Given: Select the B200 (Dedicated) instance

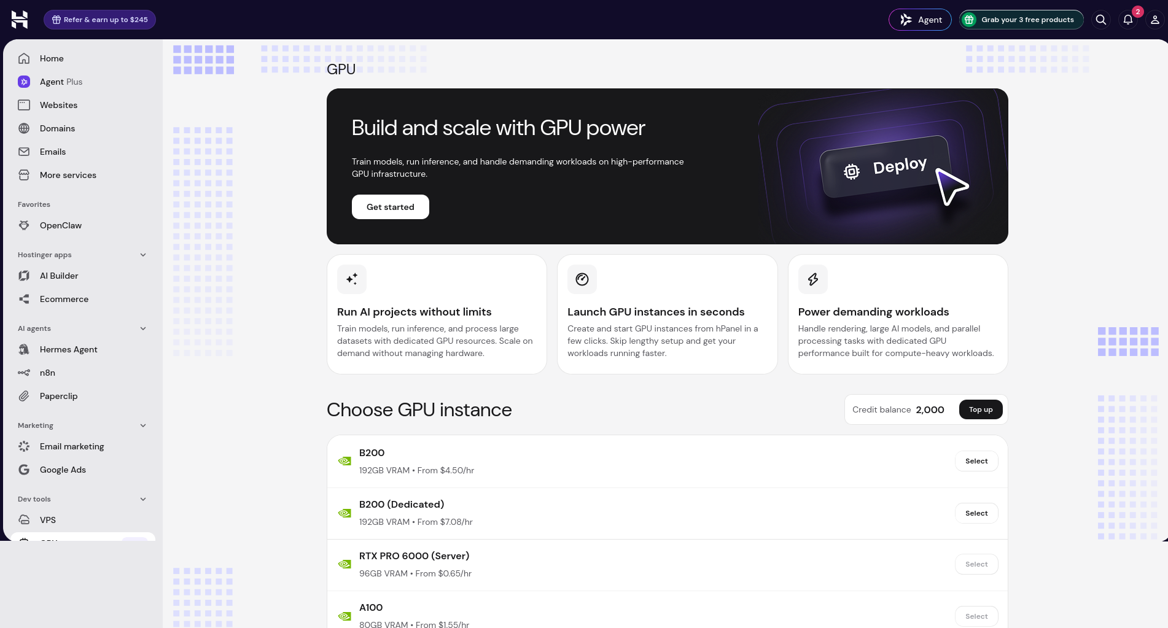Looking at the screenshot, I should [976, 513].
